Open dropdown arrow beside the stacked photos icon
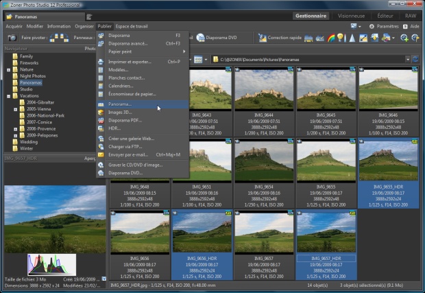This screenshot has height=293, width=425. [x=393, y=38]
